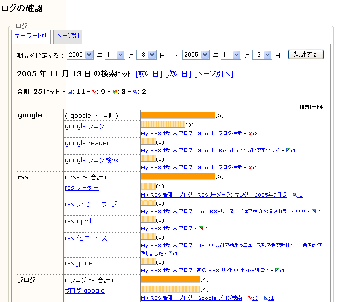Open the Google Reader 遅いです page link
The image size is (341, 302).
coord(210,151)
